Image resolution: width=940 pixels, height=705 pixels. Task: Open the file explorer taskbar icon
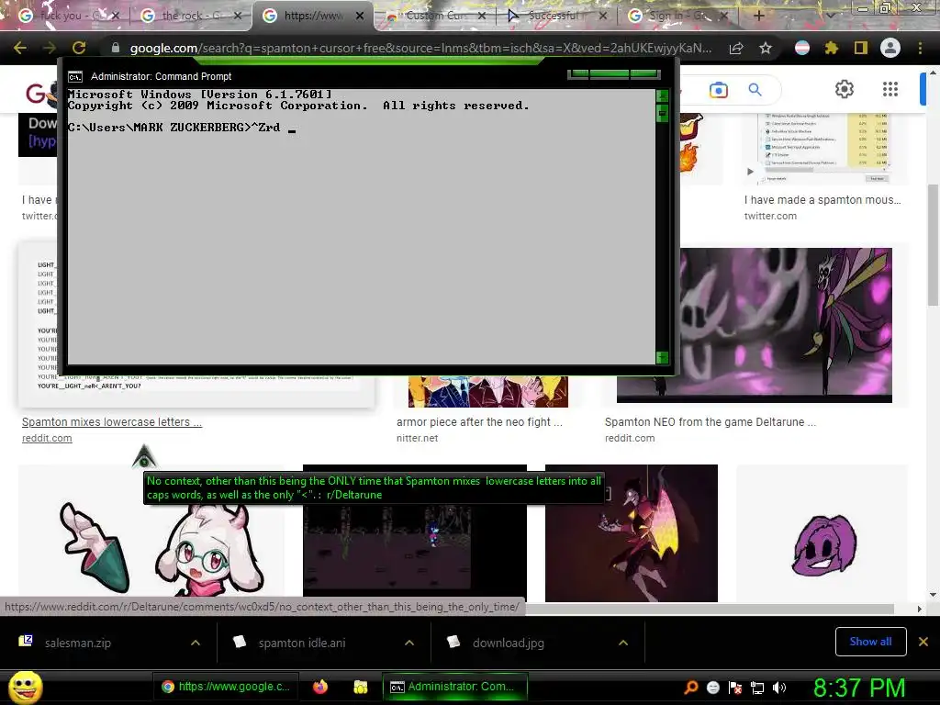click(360, 687)
